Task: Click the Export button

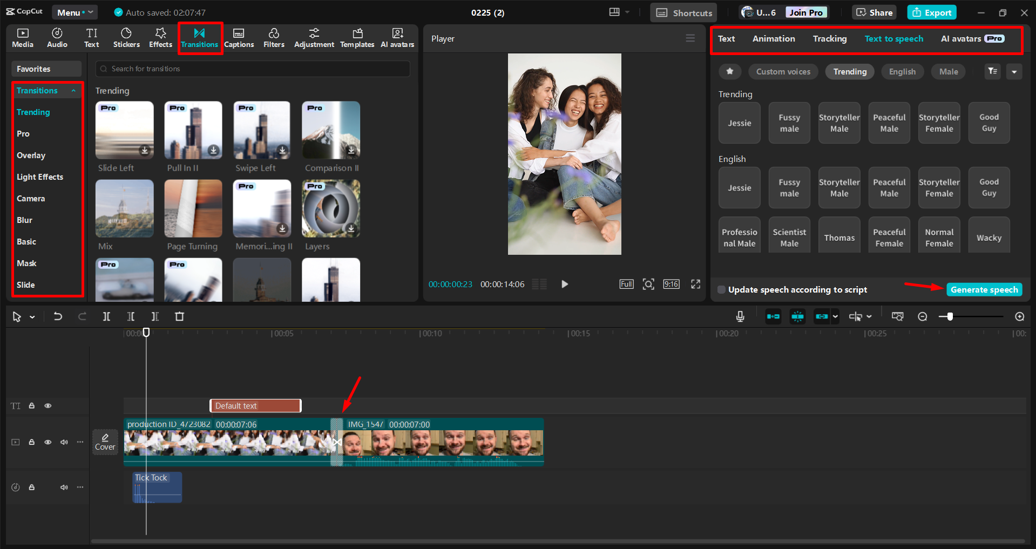Action: [x=931, y=12]
